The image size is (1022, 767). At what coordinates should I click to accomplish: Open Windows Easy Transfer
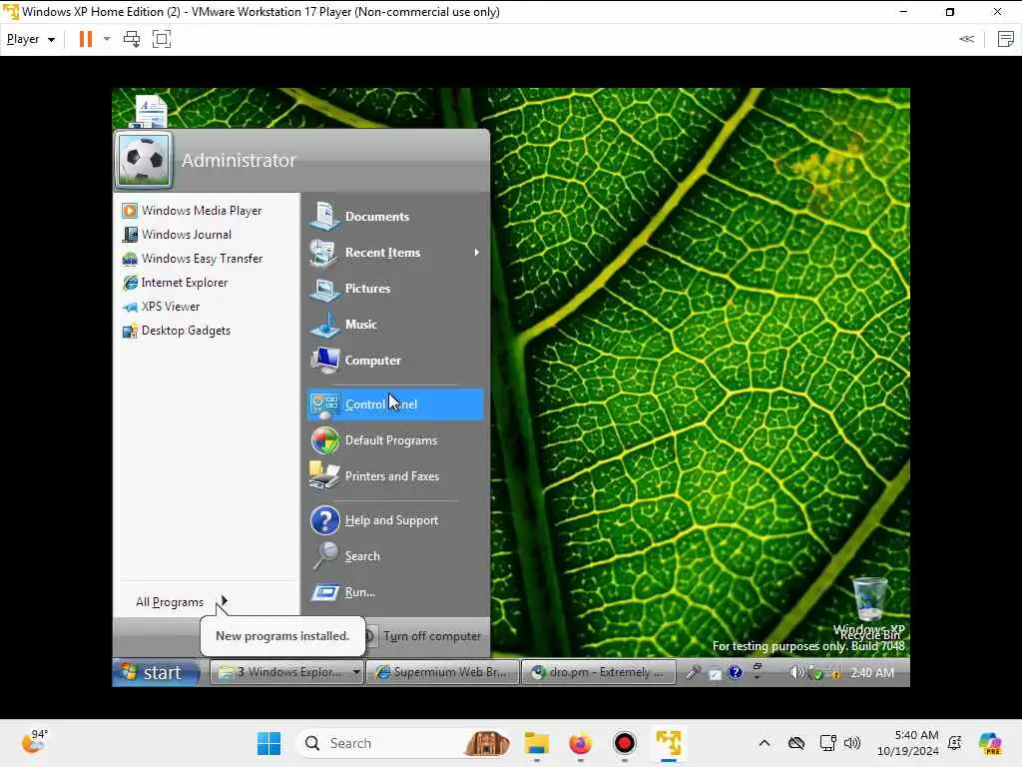[x=193, y=259]
